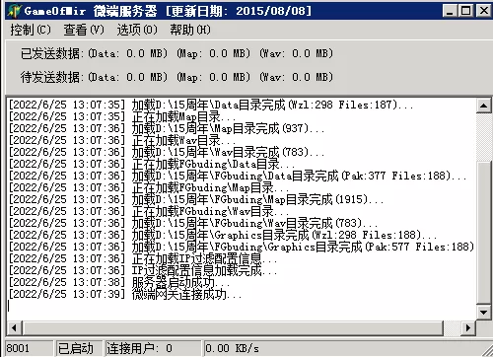
Task: Select log line 微端网关连接成功
Action: coord(125,294)
